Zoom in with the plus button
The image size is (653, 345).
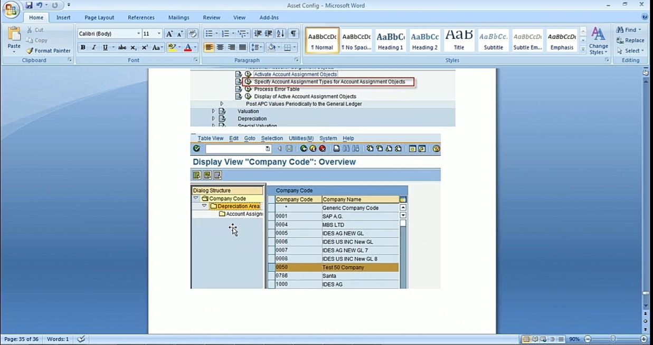[x=643, y=339]
